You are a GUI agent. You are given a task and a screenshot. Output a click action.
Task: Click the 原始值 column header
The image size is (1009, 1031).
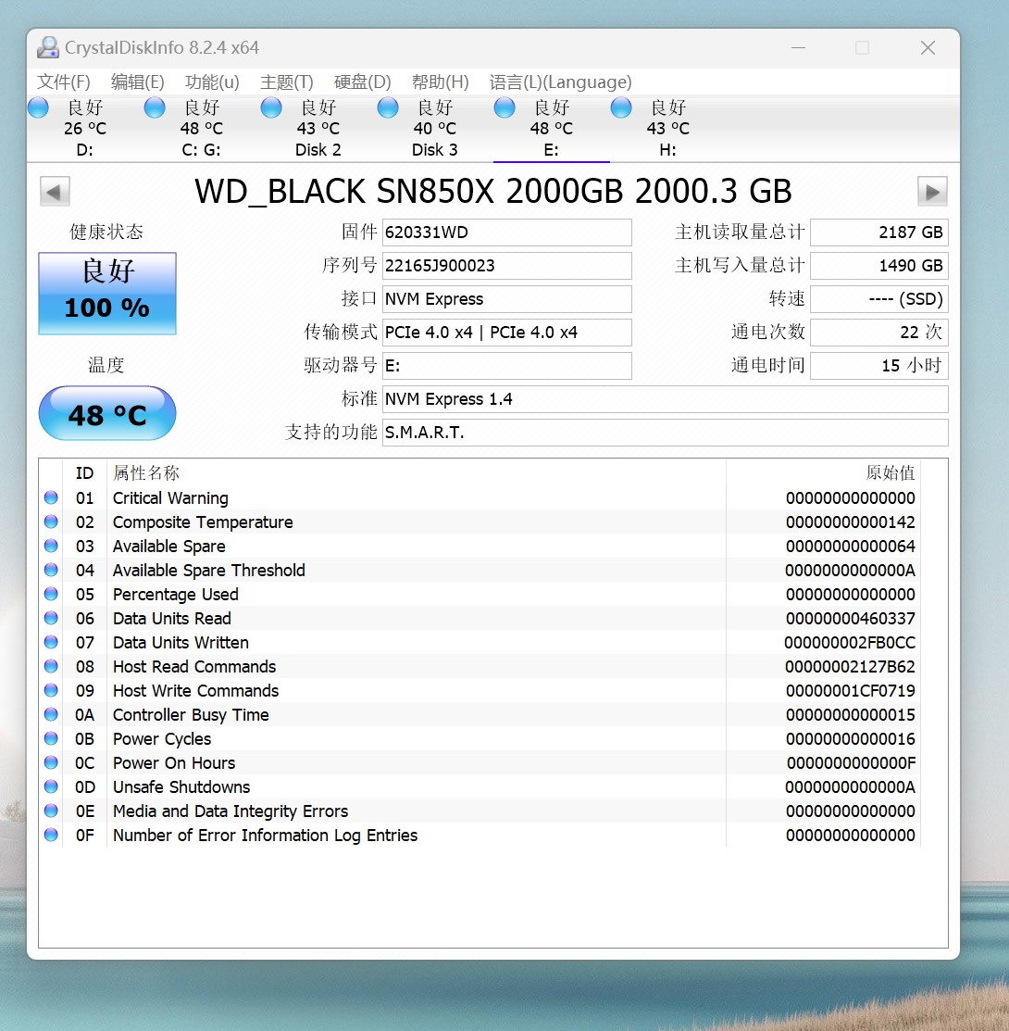[x=890, y=473]
